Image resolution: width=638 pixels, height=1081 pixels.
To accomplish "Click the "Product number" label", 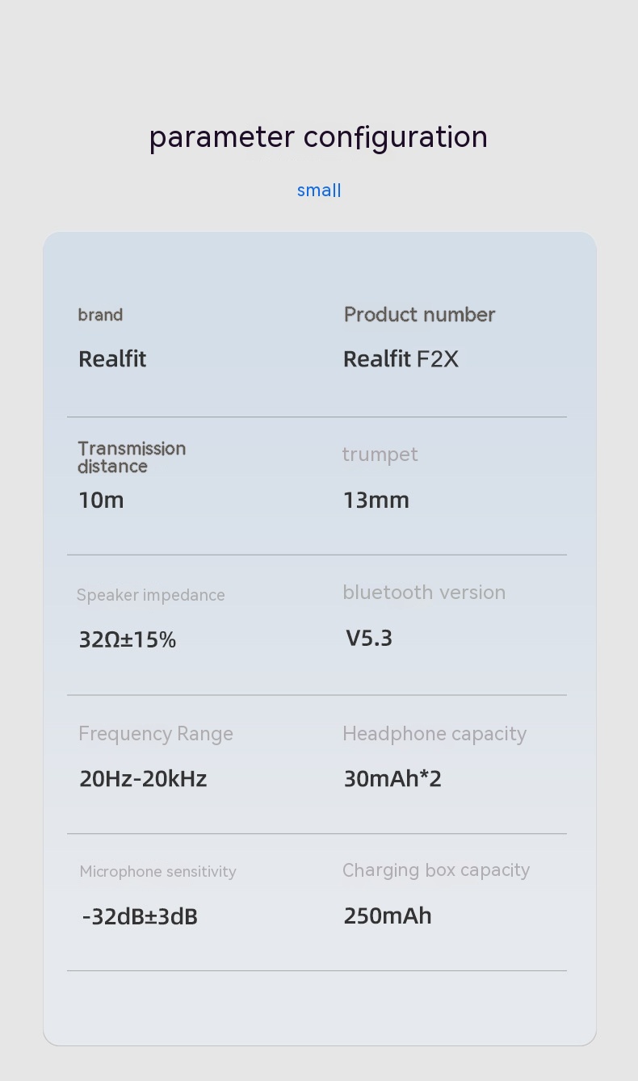I will point(419,315).
